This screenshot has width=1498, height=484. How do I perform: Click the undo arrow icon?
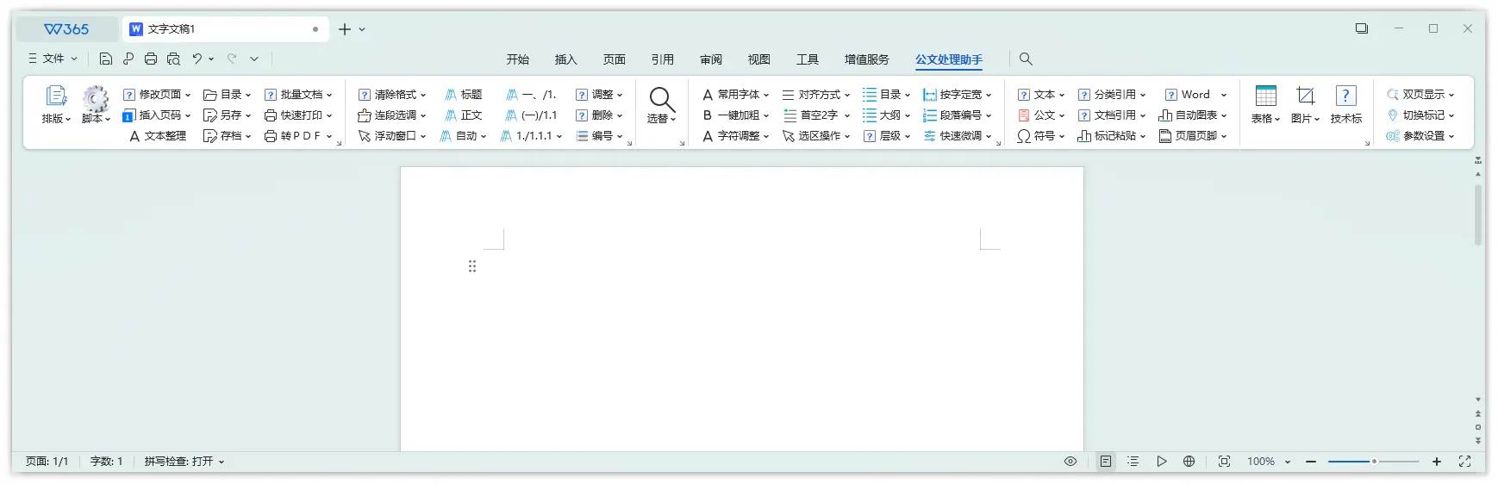pos(197,59)
